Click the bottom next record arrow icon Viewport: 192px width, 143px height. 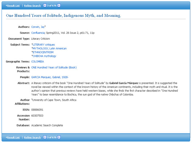click(59, 137)
